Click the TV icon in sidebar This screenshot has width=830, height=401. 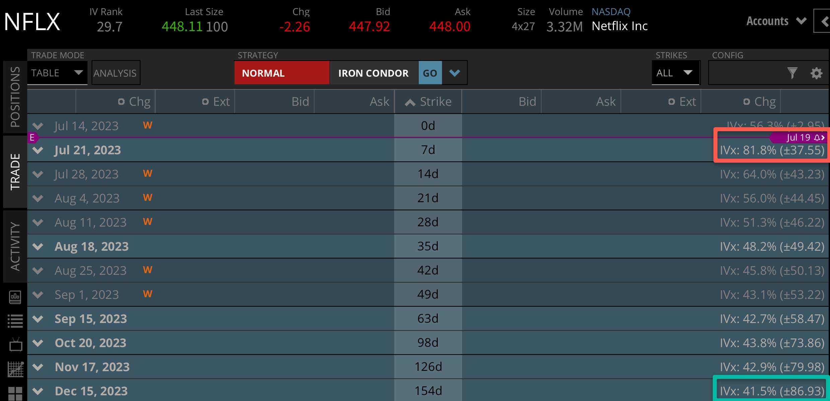pyautogui.click(x=15, y=344)
